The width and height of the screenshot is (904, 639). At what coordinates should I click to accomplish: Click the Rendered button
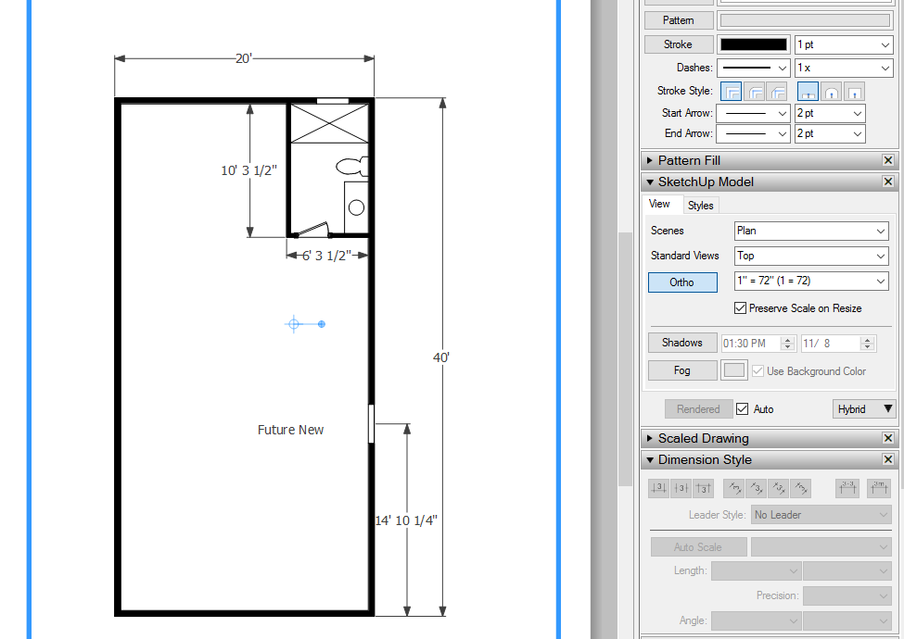[x=698, y=408]
